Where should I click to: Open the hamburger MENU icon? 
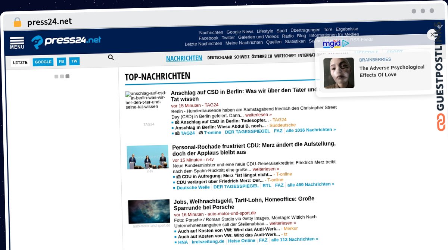[x=17, y=43]
